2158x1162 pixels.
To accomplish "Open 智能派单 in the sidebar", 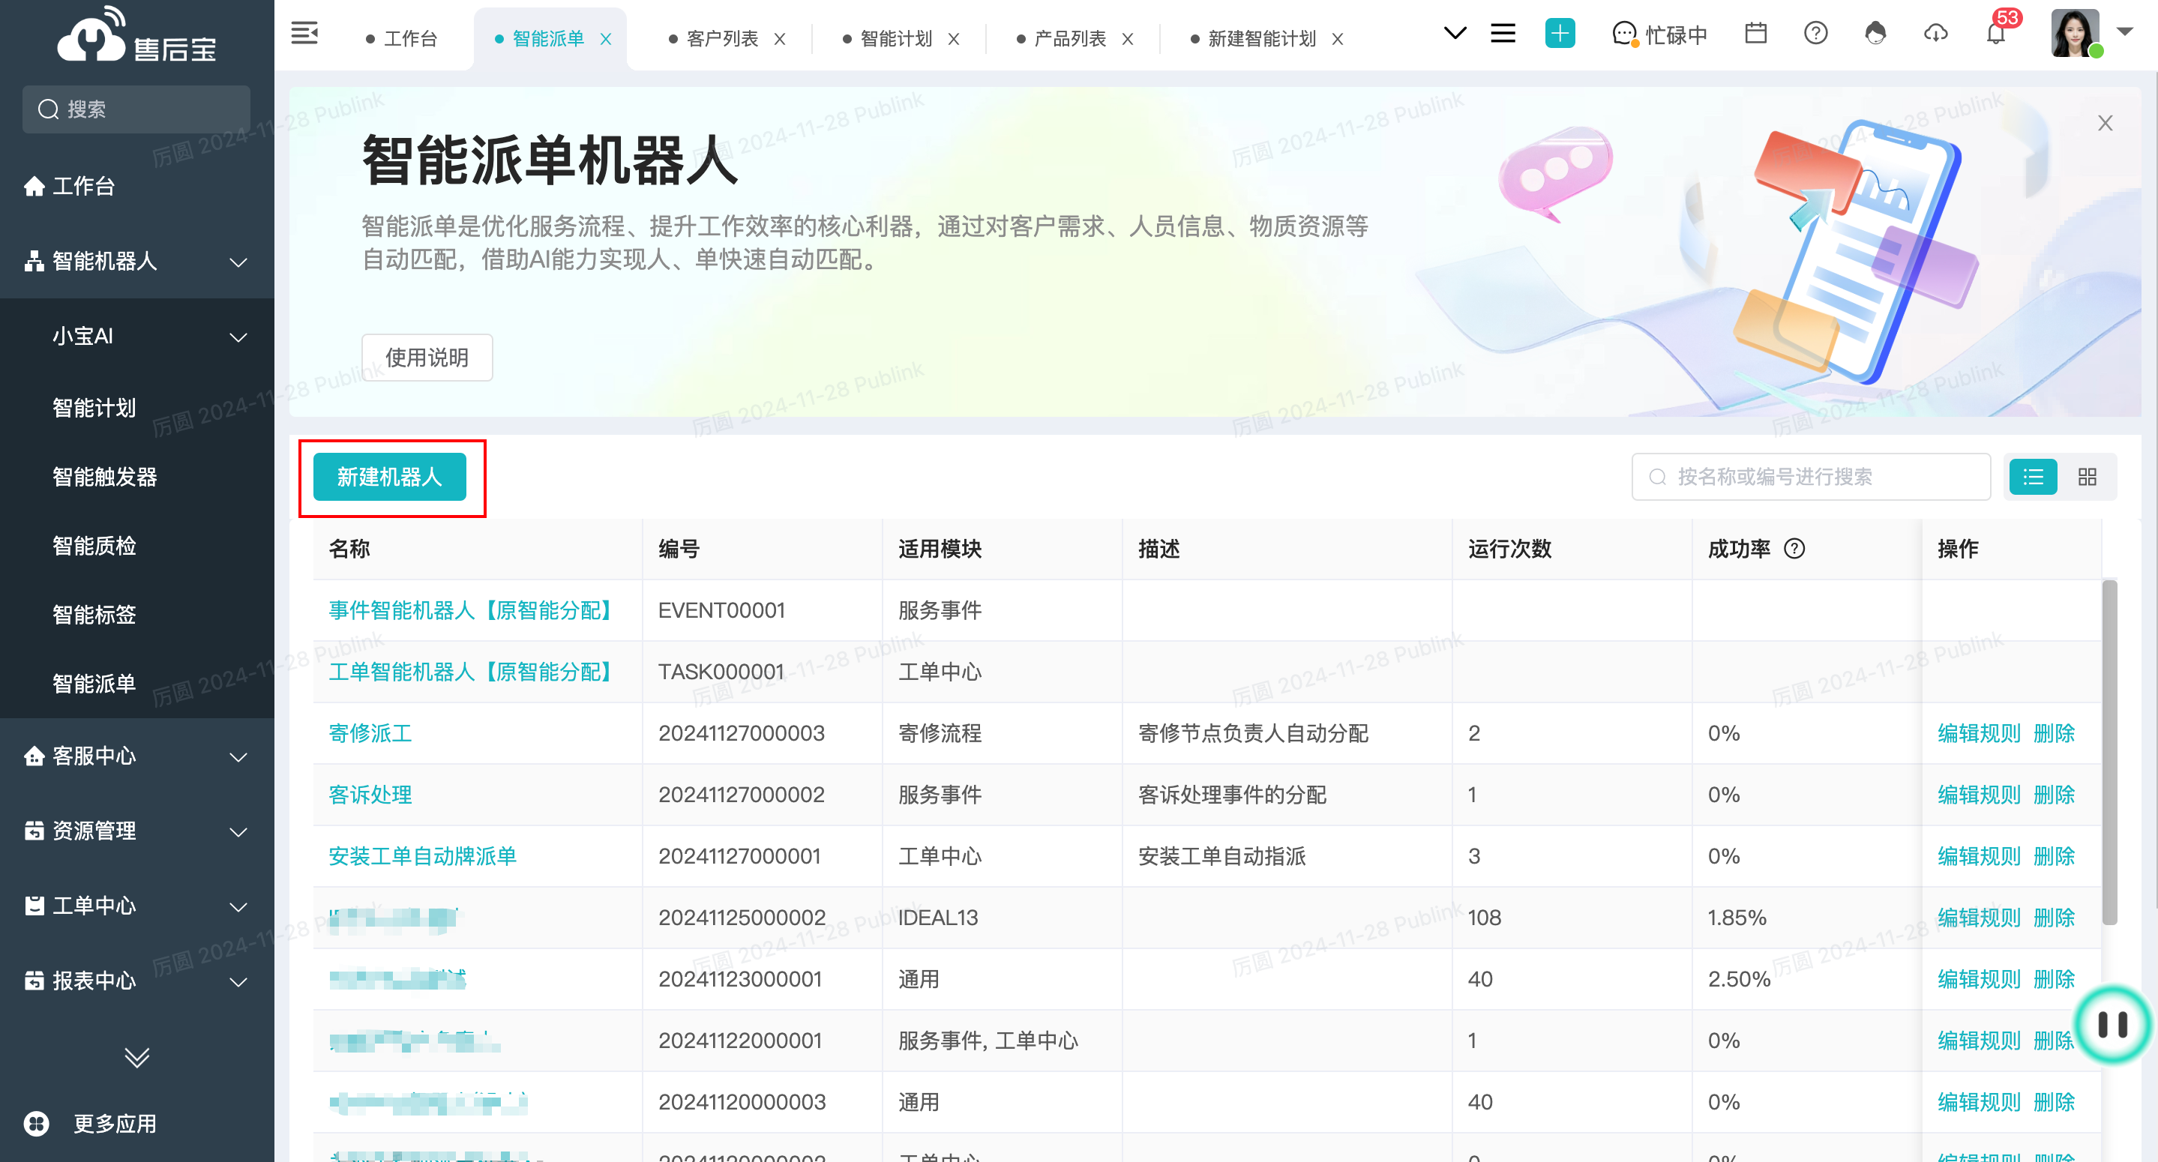I will [94, 684].
